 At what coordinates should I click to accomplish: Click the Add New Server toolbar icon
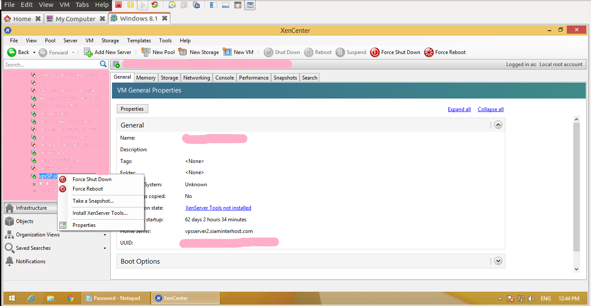click(88, 52)
